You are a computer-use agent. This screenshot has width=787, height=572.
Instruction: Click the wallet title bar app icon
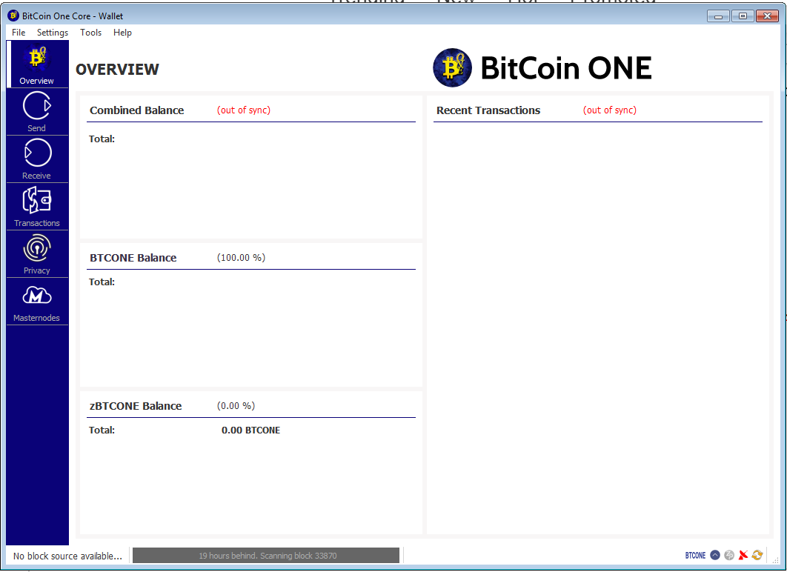click(13, 16)
